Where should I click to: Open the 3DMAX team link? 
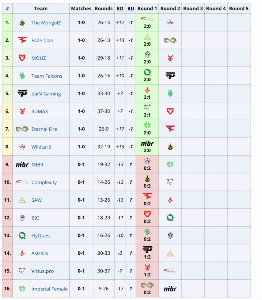pyautogui.click(x=39, y=111)
